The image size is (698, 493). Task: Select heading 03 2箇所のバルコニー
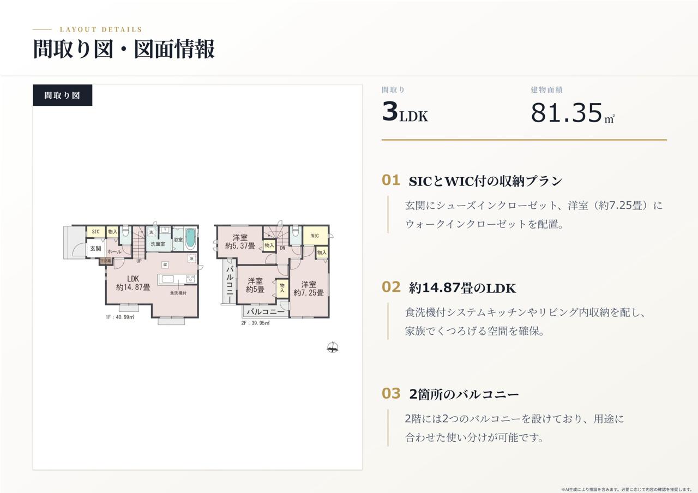pyautogui.click(x=450, y=394)
